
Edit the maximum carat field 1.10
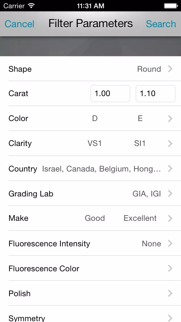click(155, 94)
